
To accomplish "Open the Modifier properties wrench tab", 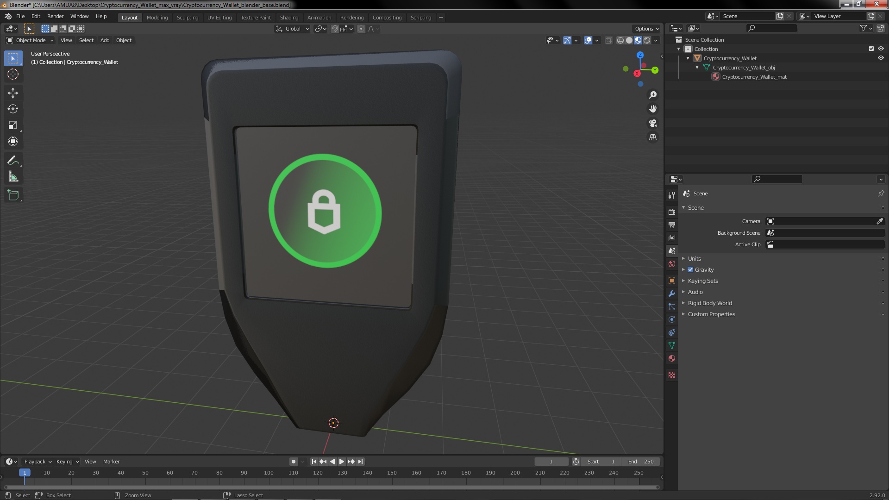I will [x=672, y=294].
